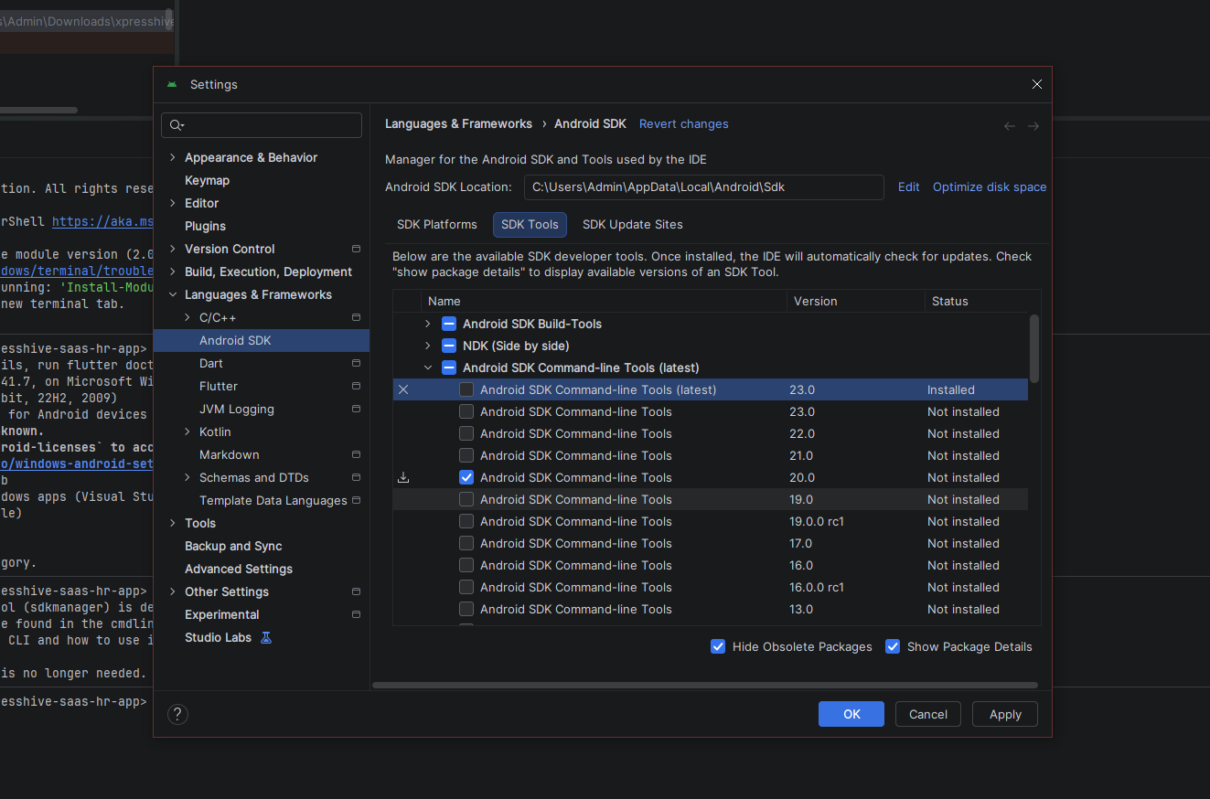Open Keymap settings page
This screenshot has width=1210, height=799.
[x=208, y=180]
